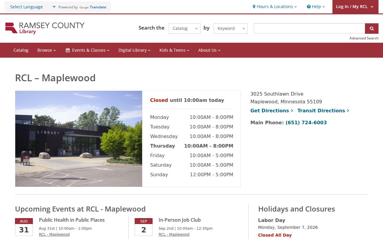The width and height of the screenshot is (383, 239).
Task: Open In-Person Job Club event
Action: tap(180, 220)
